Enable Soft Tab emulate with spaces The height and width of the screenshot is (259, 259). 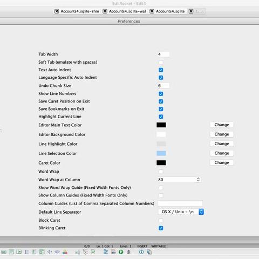pyautogui.click(x=161, y=63)
